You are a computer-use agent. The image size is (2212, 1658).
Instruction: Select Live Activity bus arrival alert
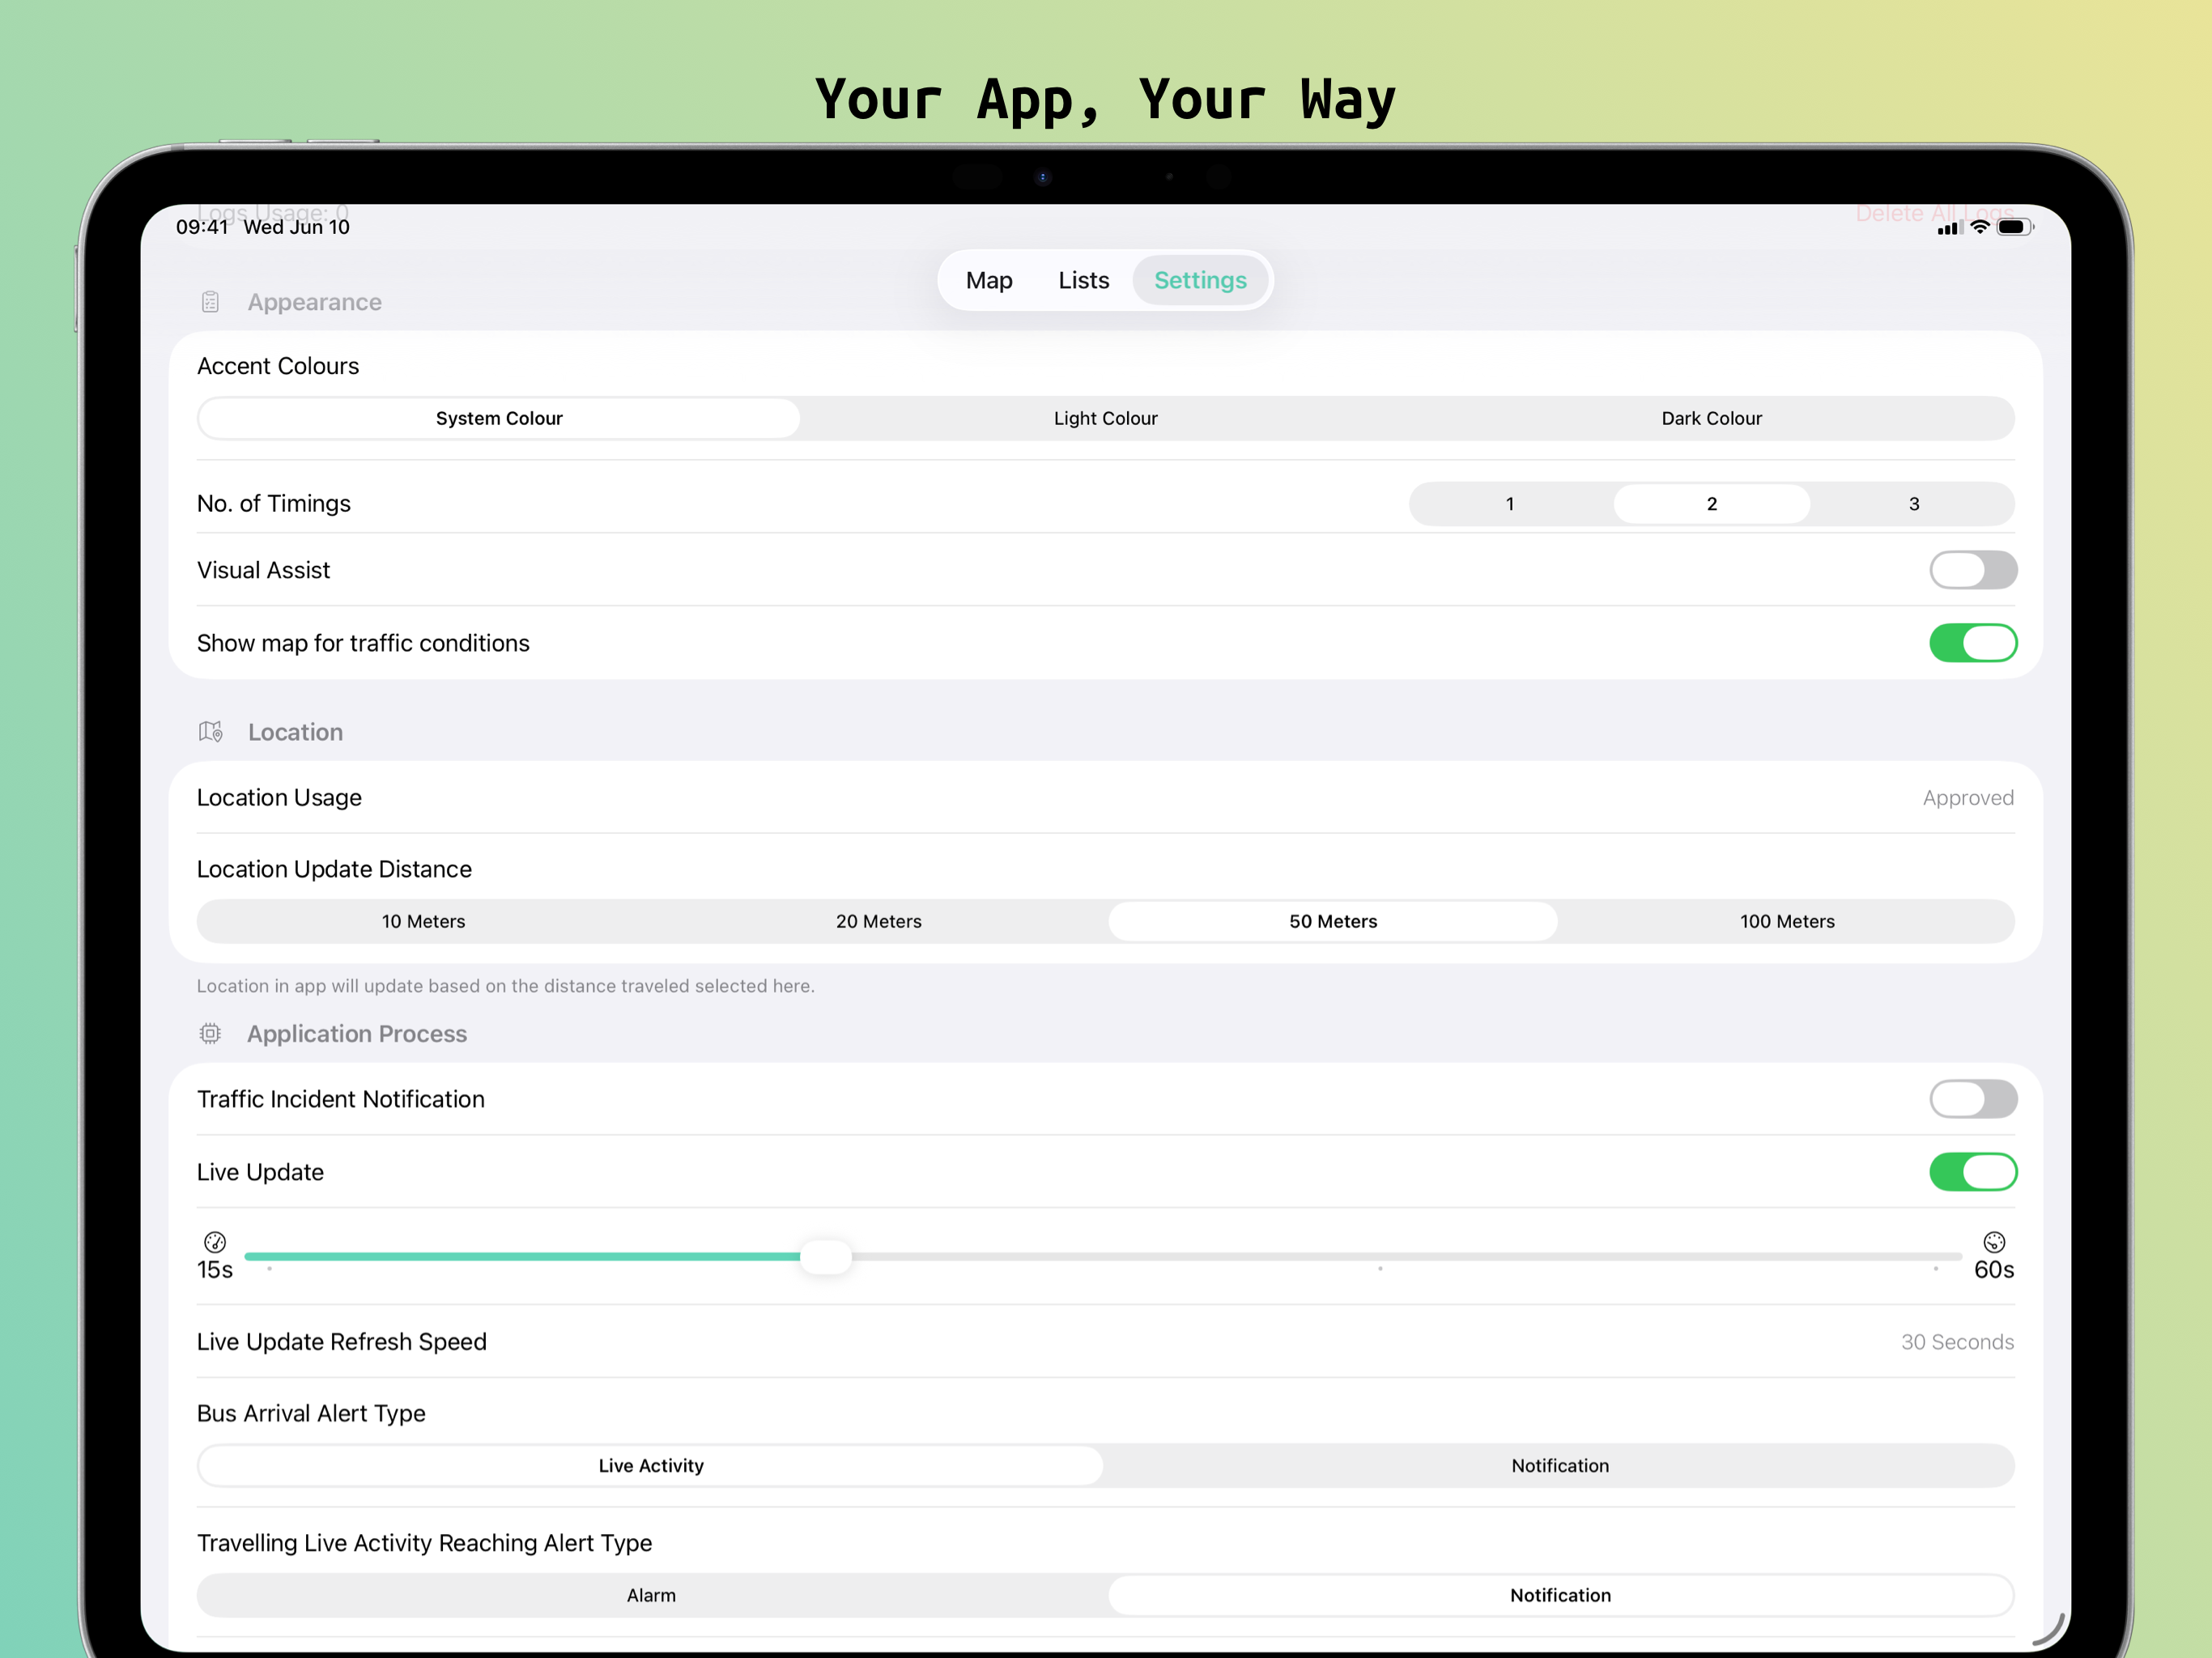651,1466
